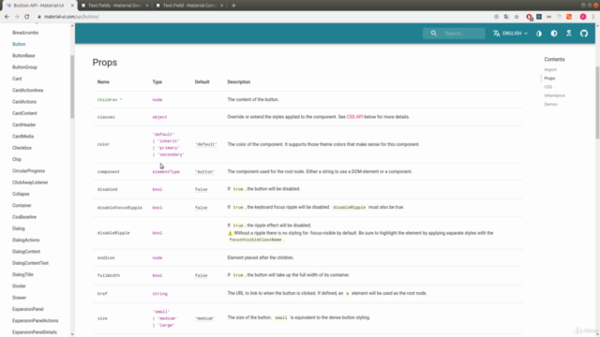600x337 pixels.
Task: Open CardHeader in the sidebar
Action: pyautogui.click(x=23, y=125)
